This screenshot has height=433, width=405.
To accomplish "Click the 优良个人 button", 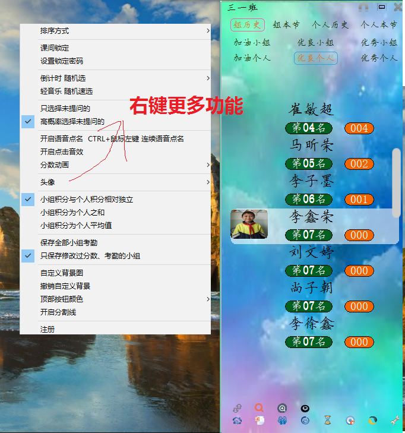I will [x=315, y=58].
